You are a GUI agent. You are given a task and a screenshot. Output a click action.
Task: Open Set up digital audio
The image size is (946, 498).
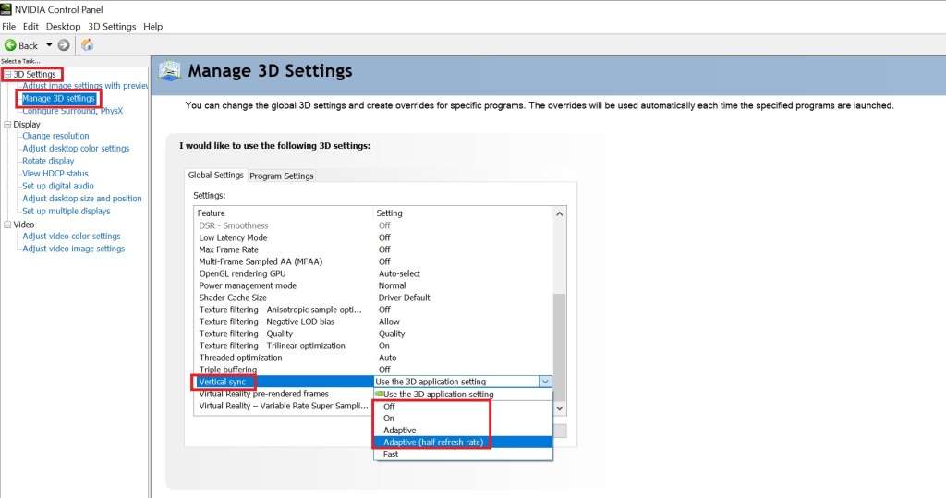pyautogui.click(x=58, y=186)
